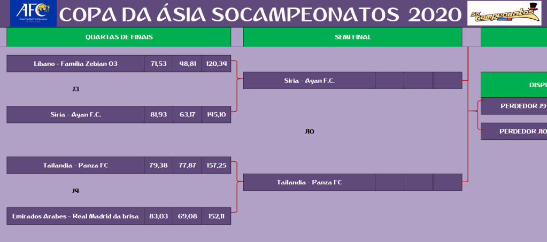Image resolution: width=547 pixels, height=242 pixels.
Task: Click the Só Campeonatos logo
Action: click(x=505, y=13)
